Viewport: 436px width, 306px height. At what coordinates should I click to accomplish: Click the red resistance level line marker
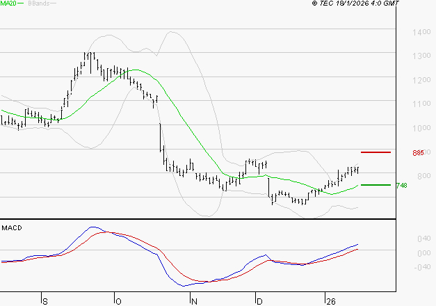tap(376, 152)
